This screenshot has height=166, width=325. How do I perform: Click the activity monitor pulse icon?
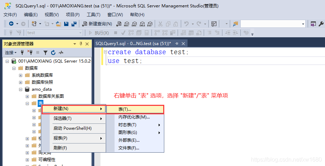pos(61,53)
